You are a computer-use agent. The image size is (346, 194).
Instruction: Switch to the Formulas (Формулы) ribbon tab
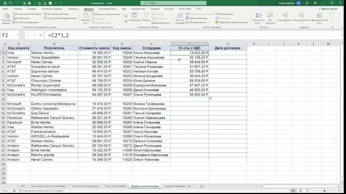point(74,9)
